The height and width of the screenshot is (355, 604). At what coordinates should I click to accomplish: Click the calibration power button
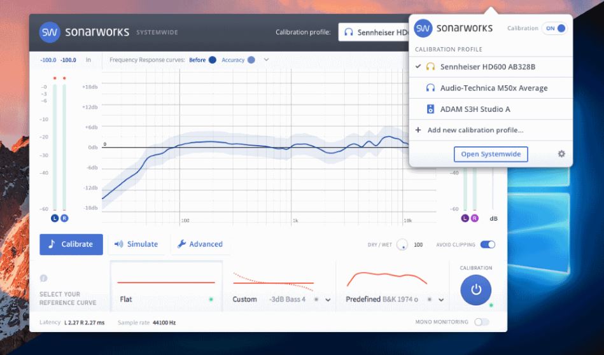[475, 289]
